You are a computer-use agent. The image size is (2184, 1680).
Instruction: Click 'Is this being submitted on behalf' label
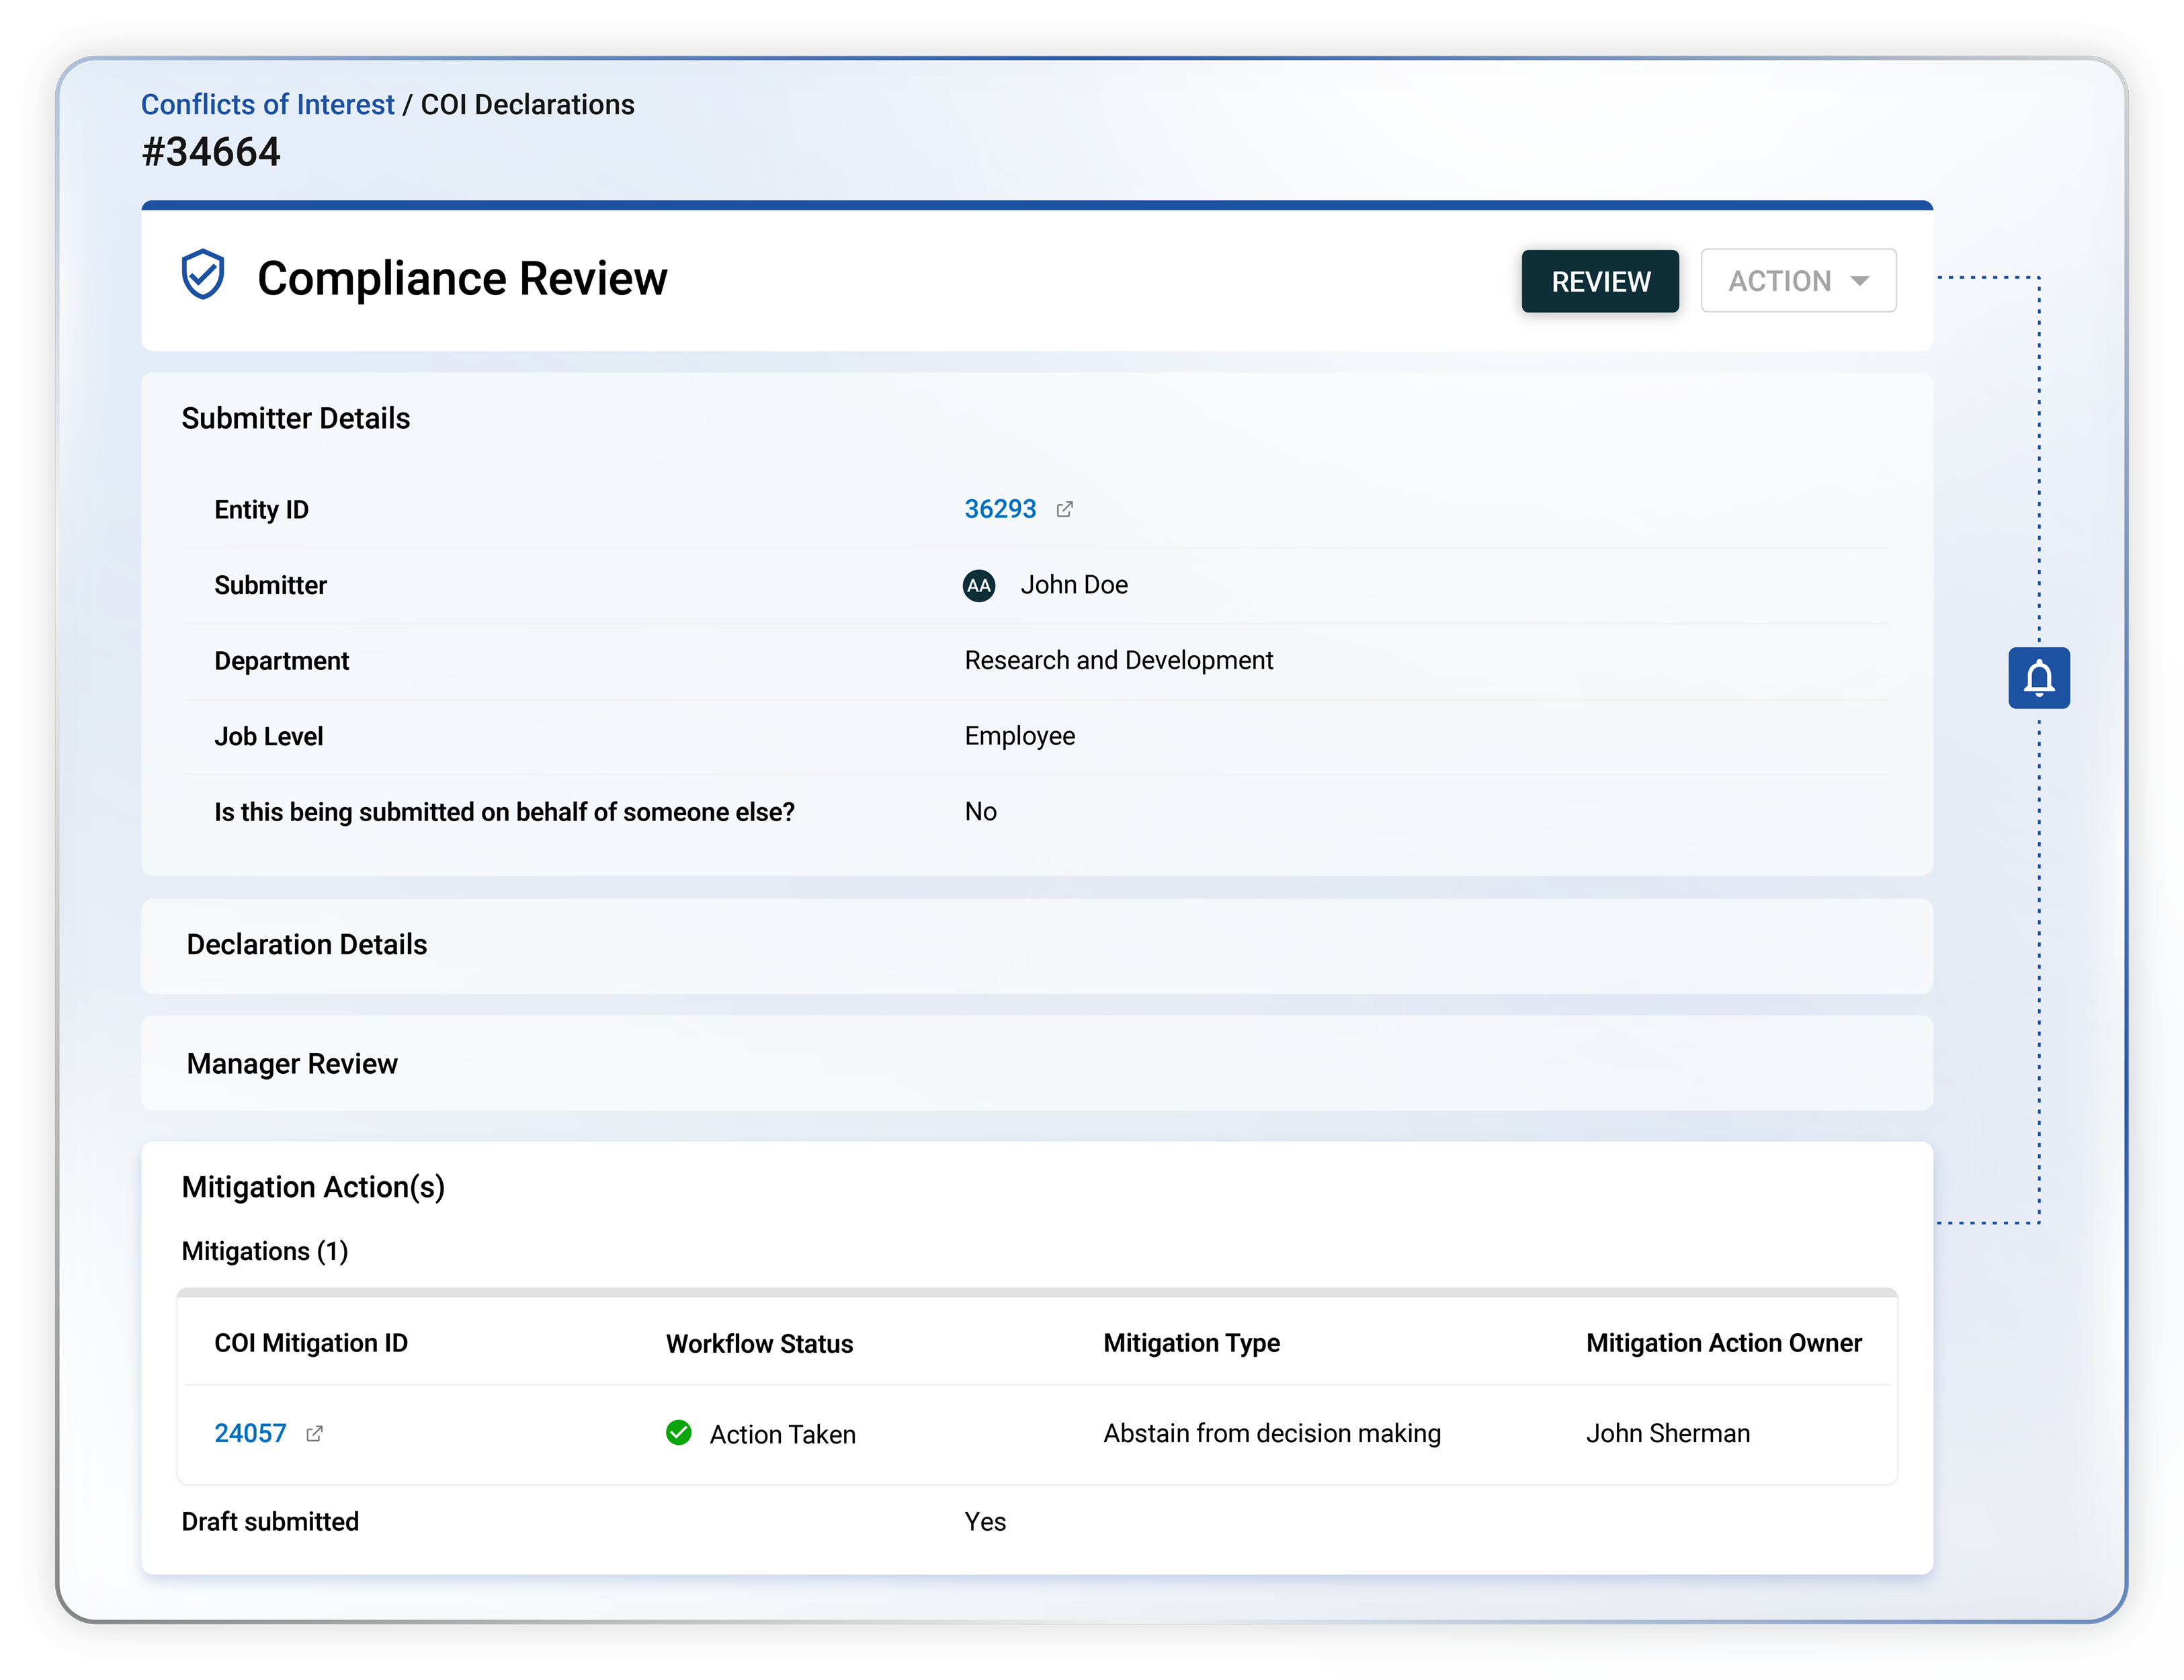(x=504, y=812)
